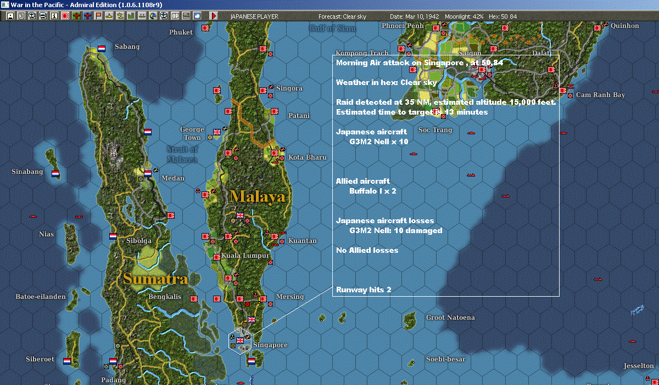Click the Groot Natoena island label
This screenshot has height=385, width=659.
click(x=450, y=318)
